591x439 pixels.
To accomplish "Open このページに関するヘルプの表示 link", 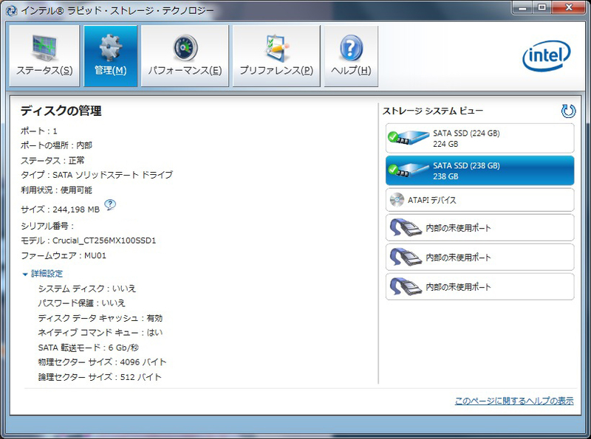I will click(x=514, y=401).
